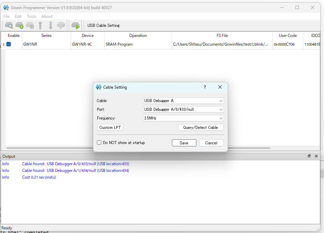Click Query/Detect Cable button

pos(201,128)
